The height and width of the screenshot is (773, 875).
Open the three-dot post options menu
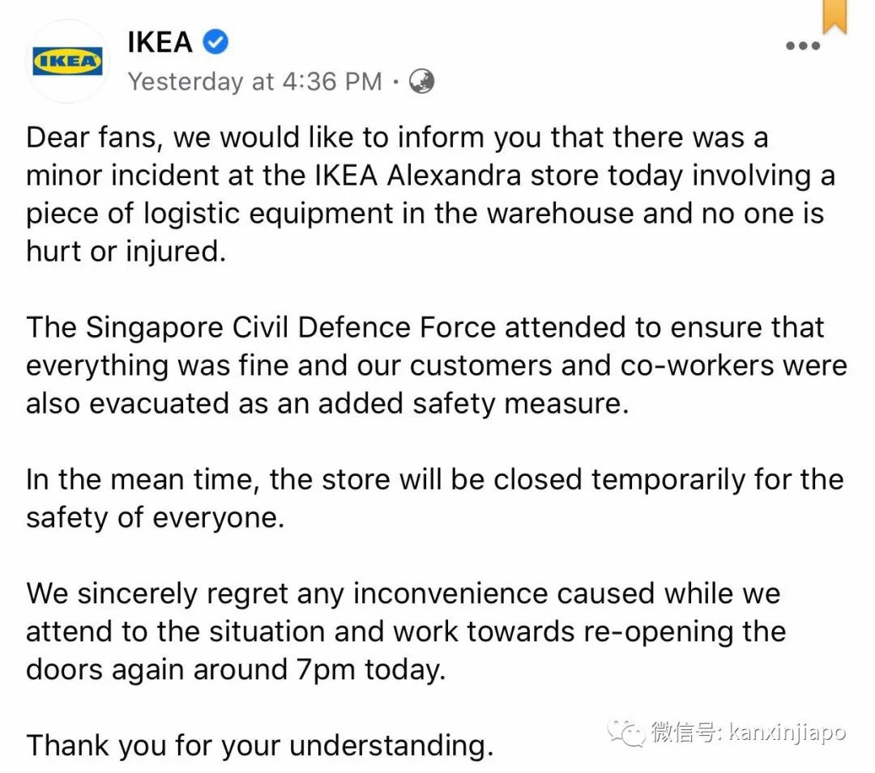(803, 45)
